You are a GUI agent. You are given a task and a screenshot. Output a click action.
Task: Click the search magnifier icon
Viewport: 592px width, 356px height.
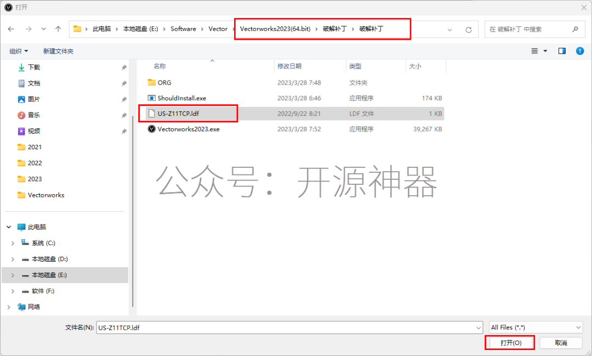pos(575,29)
